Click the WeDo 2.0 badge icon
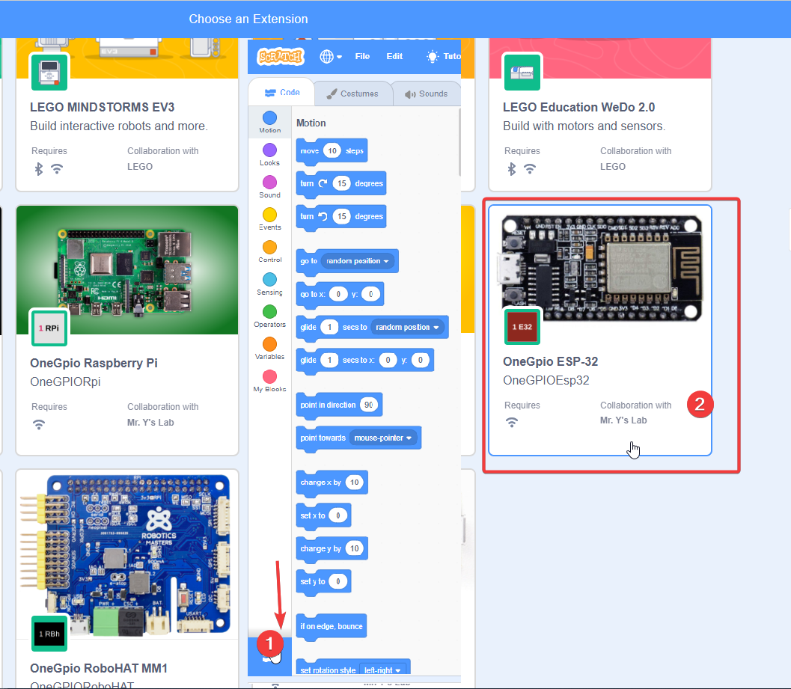Viewport: 791px width, 689px height. click(x=522, y=72)
